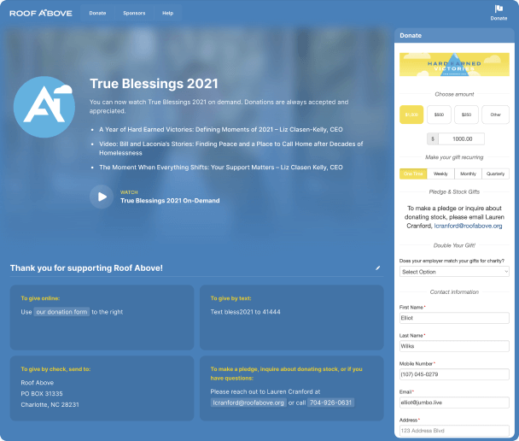The height and width of the screenshot is (441, 519).
Task: Open the Help menu item
Action: [x=167, y=13]
